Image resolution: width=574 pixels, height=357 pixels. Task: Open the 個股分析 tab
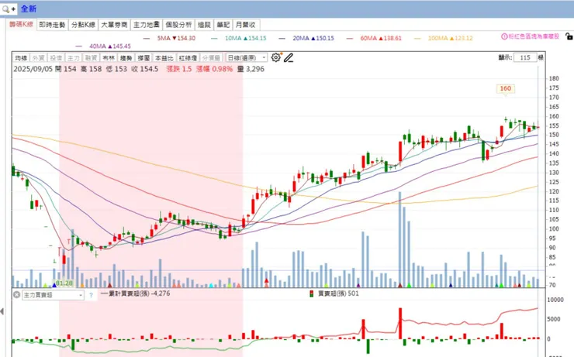tap(178, 25)
